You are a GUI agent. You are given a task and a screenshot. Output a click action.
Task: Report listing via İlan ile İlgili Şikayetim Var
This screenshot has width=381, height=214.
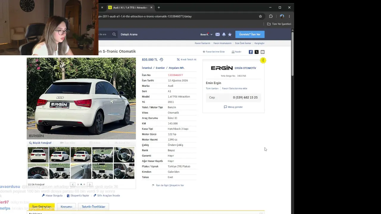click(x=168, y=185)
